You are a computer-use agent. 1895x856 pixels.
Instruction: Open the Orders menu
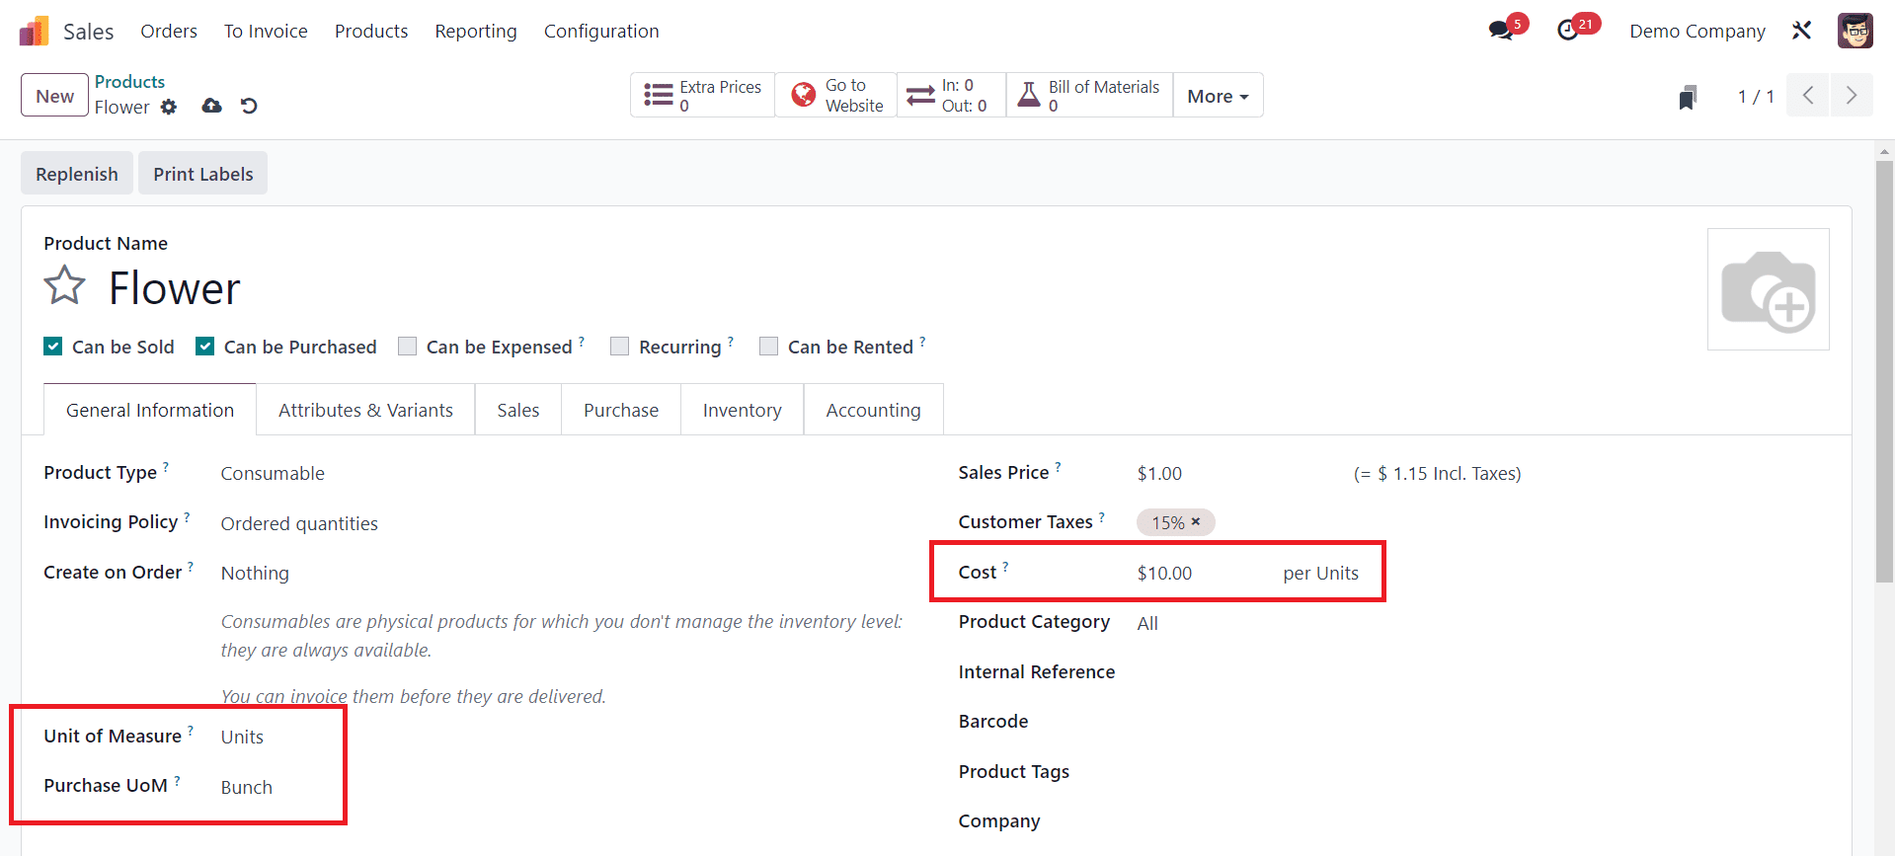pyautogui.click(x=169, y=31)
